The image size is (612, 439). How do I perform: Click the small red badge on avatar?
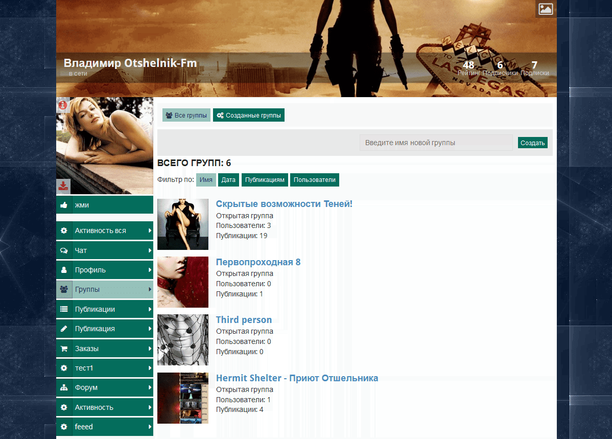coord(63,105)
